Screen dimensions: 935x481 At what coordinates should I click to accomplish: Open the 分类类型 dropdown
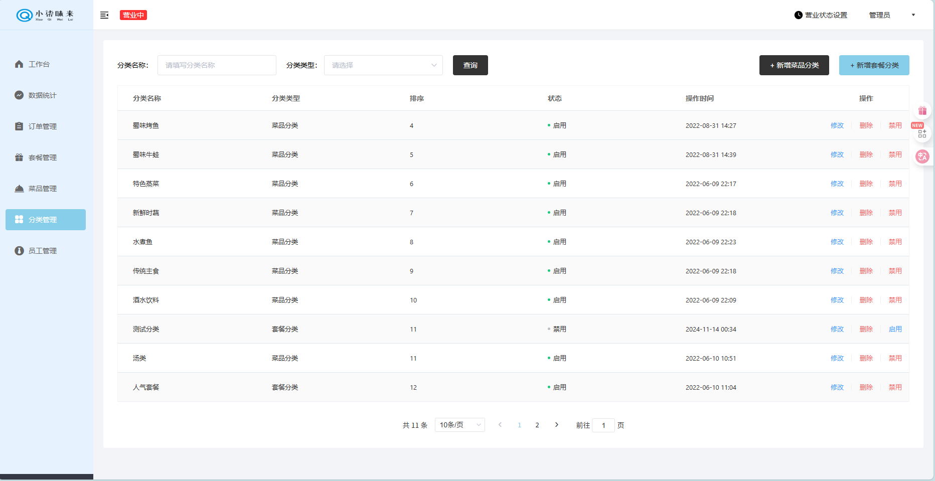(383, 65)
